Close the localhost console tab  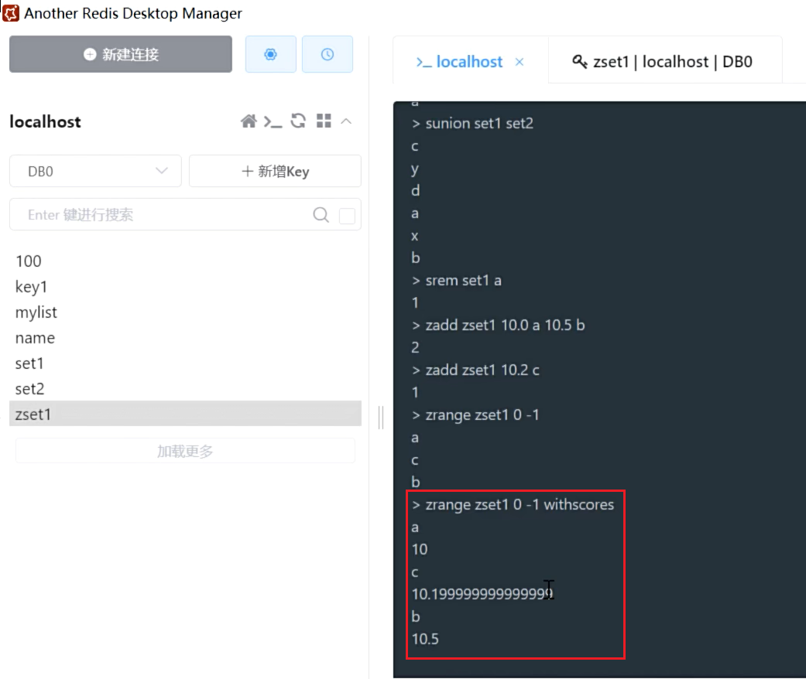[x=520, y=62]
